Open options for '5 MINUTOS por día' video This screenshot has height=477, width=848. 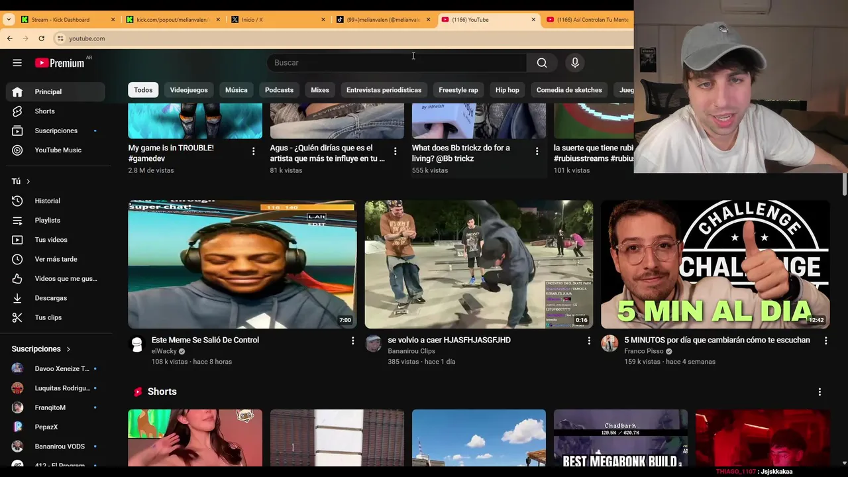click(x=825, y=341)
